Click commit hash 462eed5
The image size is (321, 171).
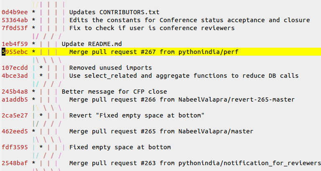(15, 131)
